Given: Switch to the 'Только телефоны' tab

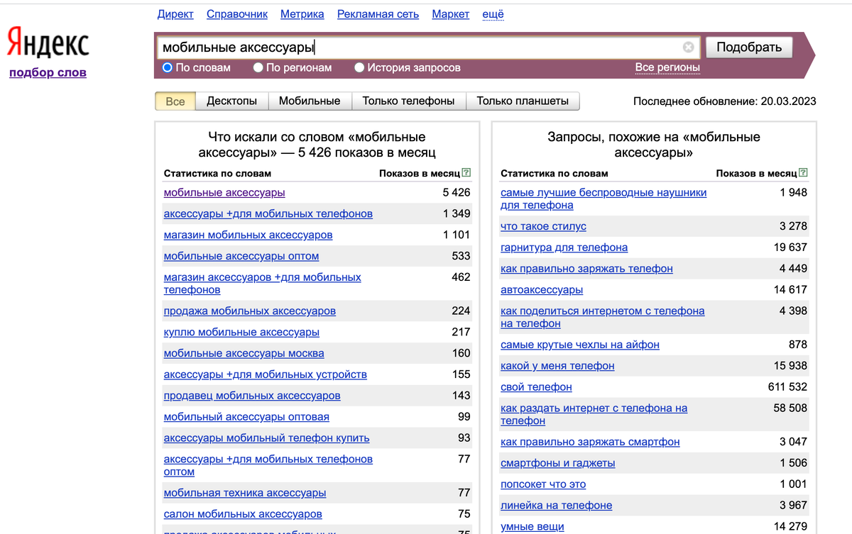Looking at the screenshot, I should click(408, 101).
